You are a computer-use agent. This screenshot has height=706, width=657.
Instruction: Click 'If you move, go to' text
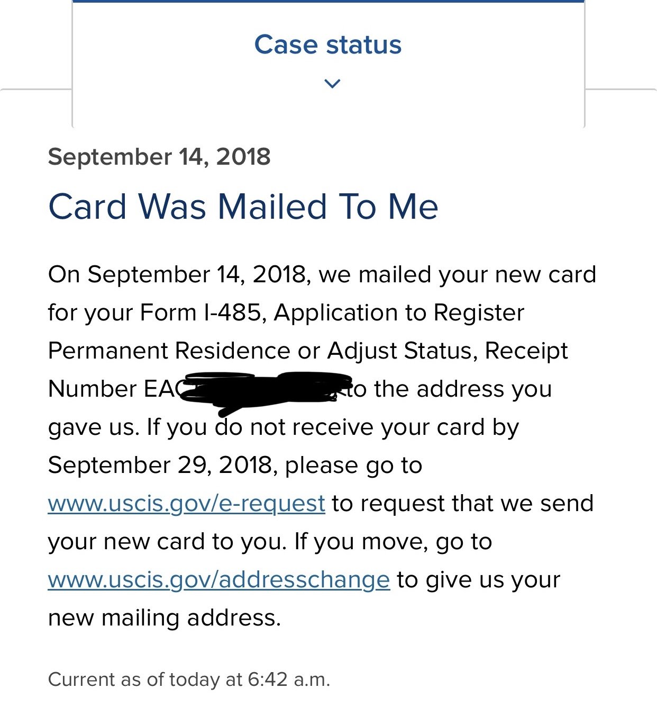[x=393, y=541]
